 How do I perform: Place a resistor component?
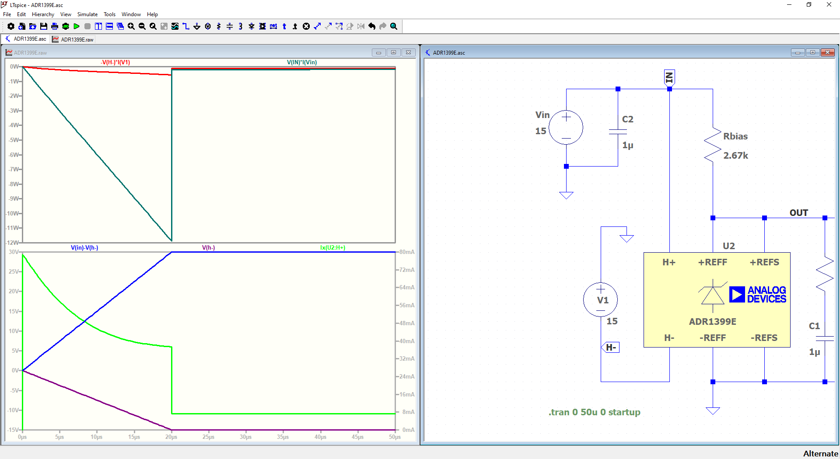tap(219, 26)
